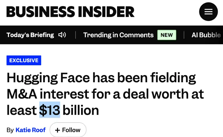Follow the author with Follow button
The width and height of the screenshot is (223, 137).
coord(68,130)
